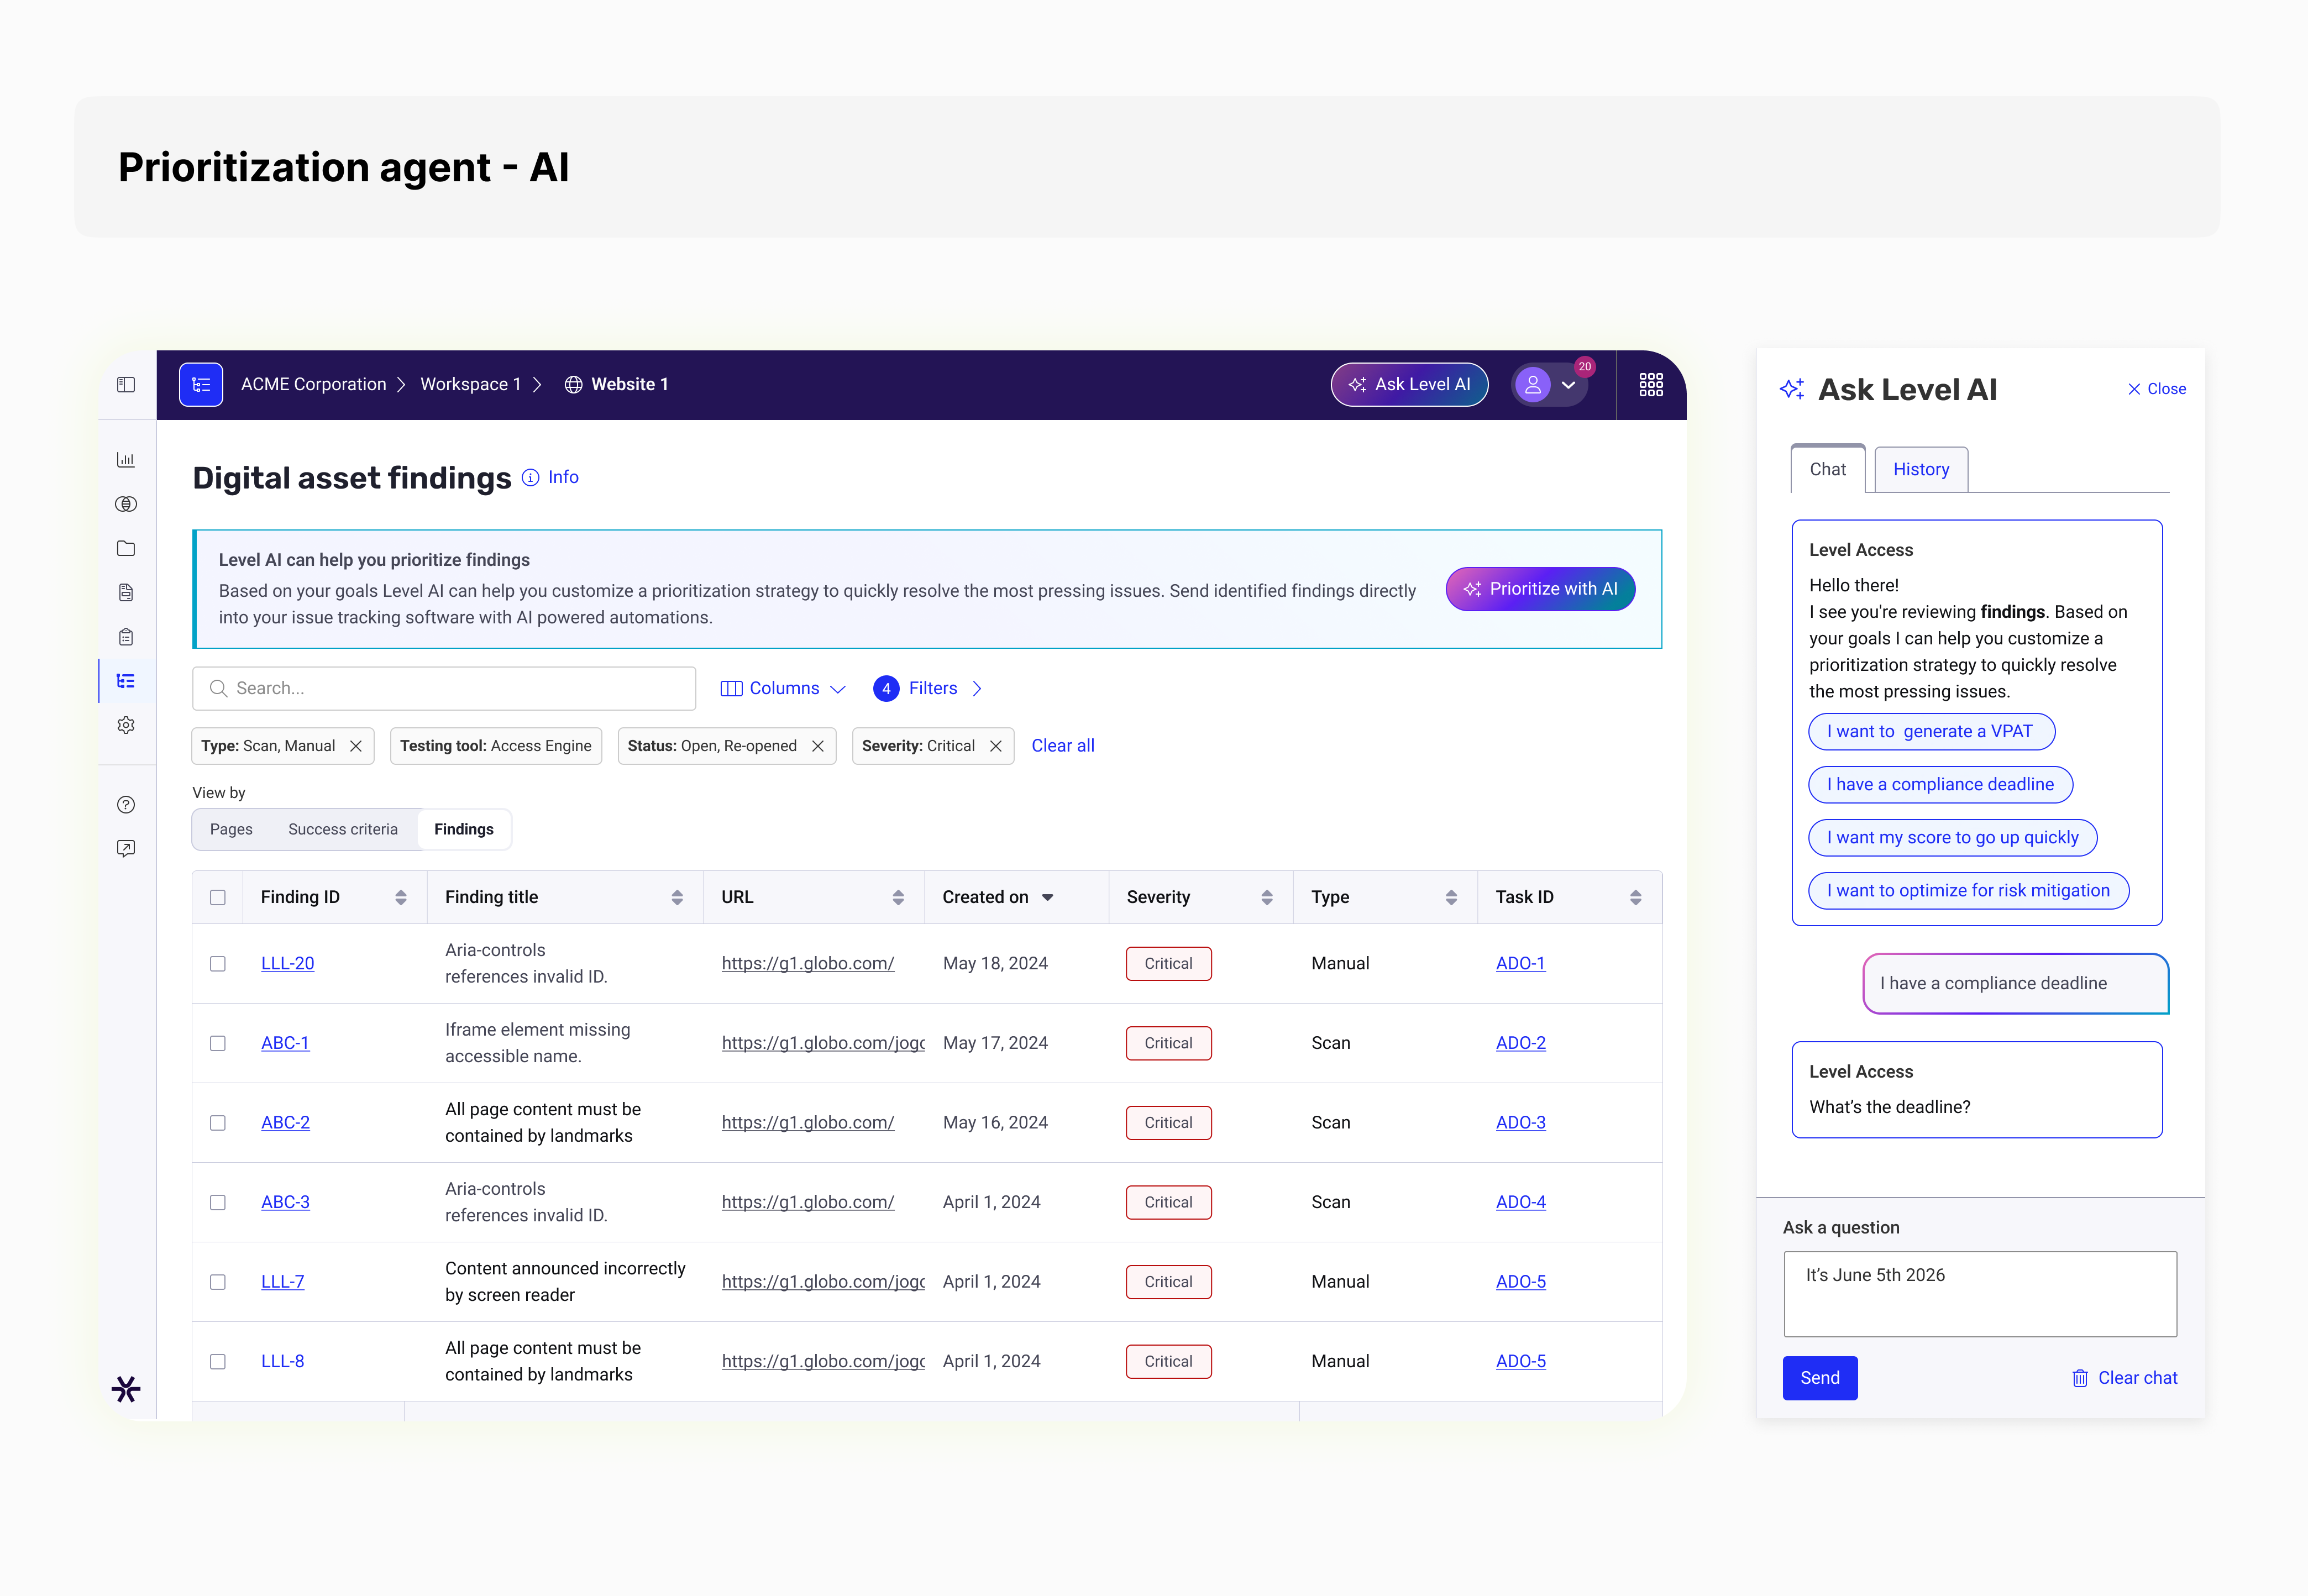
Task: Switch to the History tab
Action: point(1920,470)
